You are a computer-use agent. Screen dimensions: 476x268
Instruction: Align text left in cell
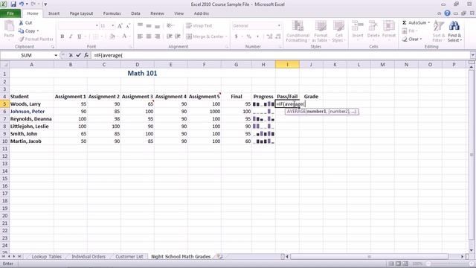point(140,36)
